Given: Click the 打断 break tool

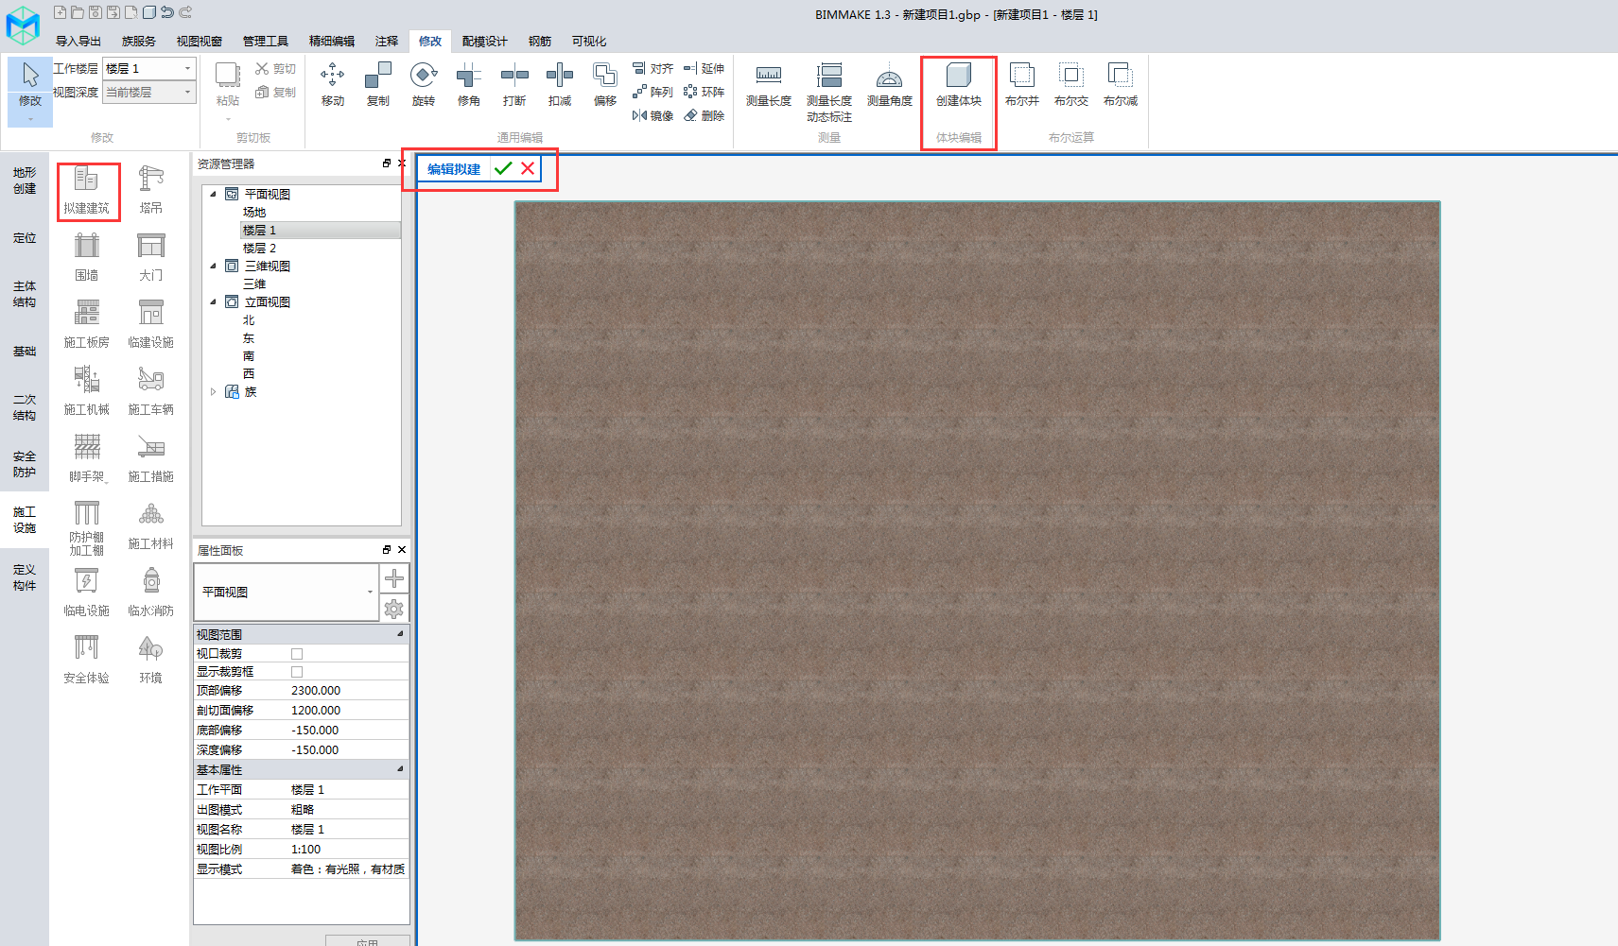Looking at the screenshot, I should point(514,84).
